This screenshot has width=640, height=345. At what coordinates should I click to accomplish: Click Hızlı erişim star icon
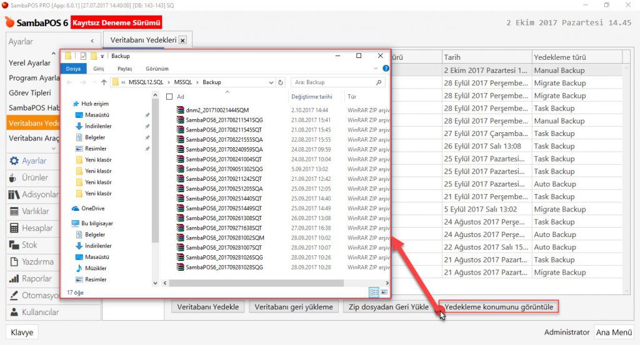tap(76, 104)
